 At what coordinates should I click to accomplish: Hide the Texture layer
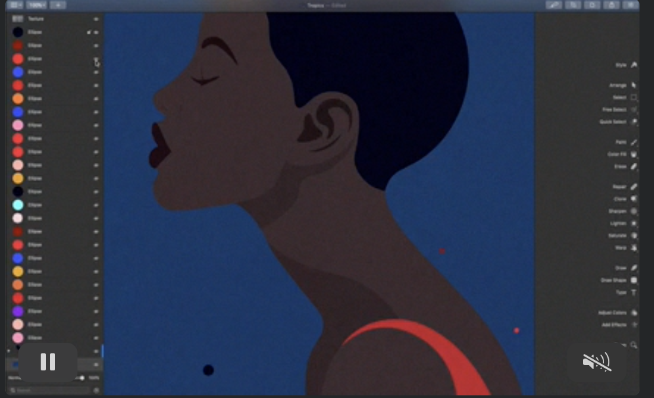coord(96,19)
